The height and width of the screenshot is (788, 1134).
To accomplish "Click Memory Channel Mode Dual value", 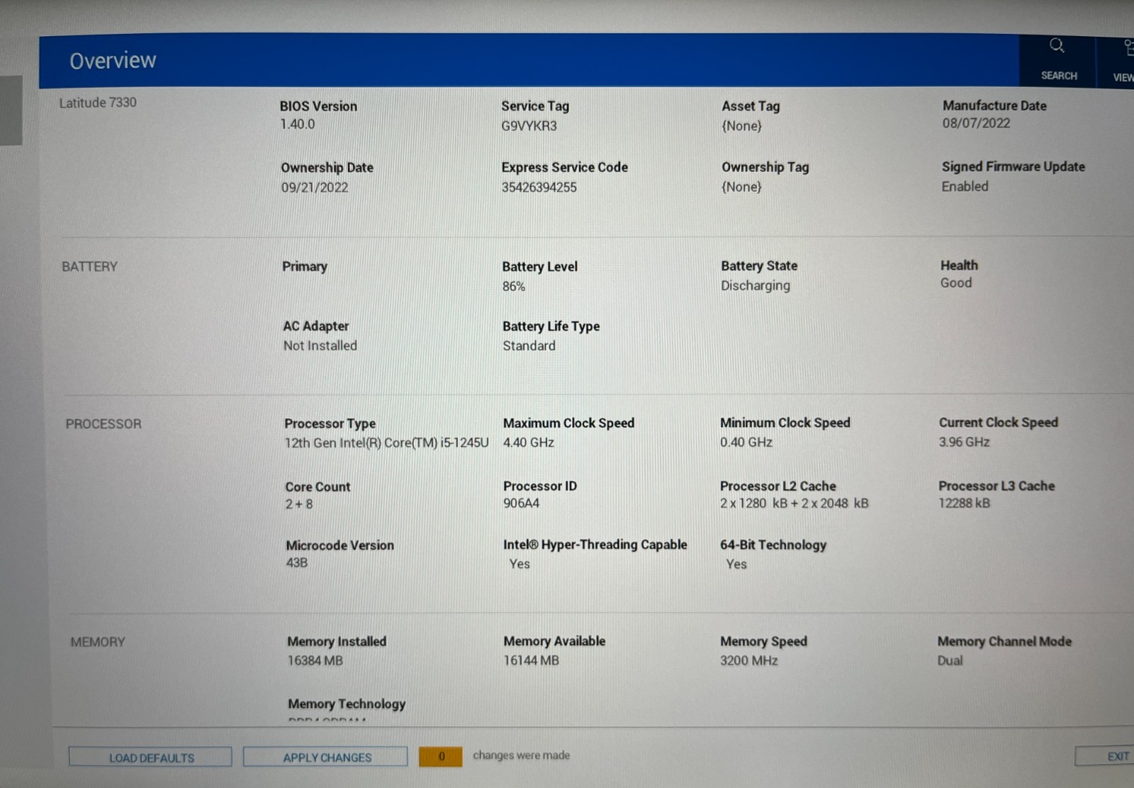I will (950, 661).
